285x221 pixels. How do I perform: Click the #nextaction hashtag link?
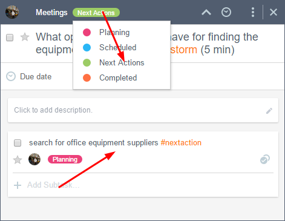[x=181, y=143]
